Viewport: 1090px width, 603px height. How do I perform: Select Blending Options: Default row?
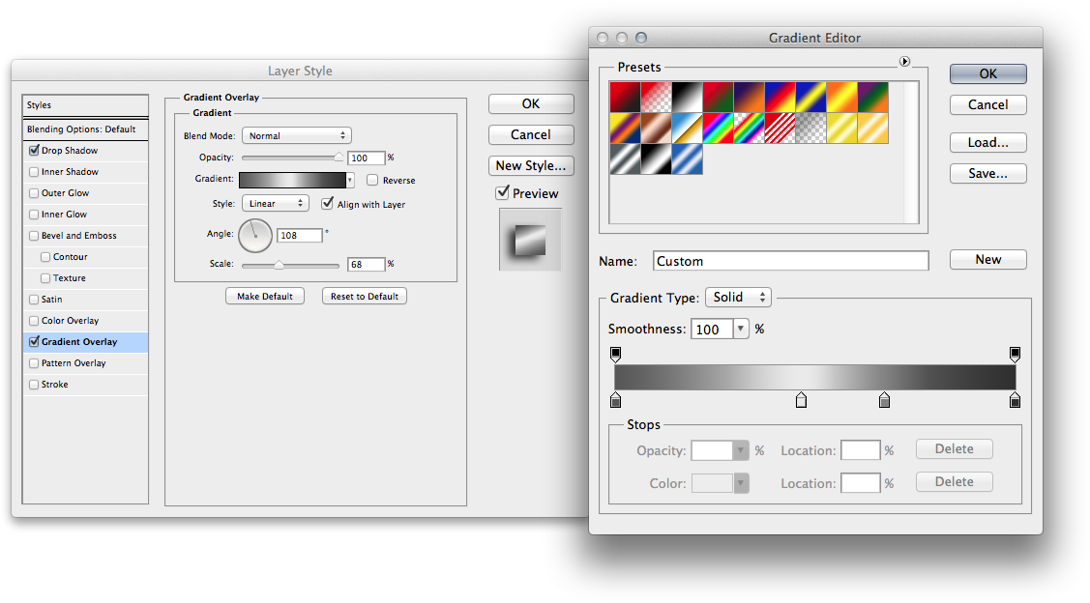tap(85, 129)
